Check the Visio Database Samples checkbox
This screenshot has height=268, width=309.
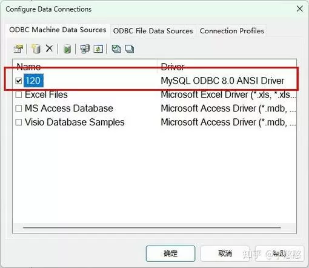coord(19,122)
